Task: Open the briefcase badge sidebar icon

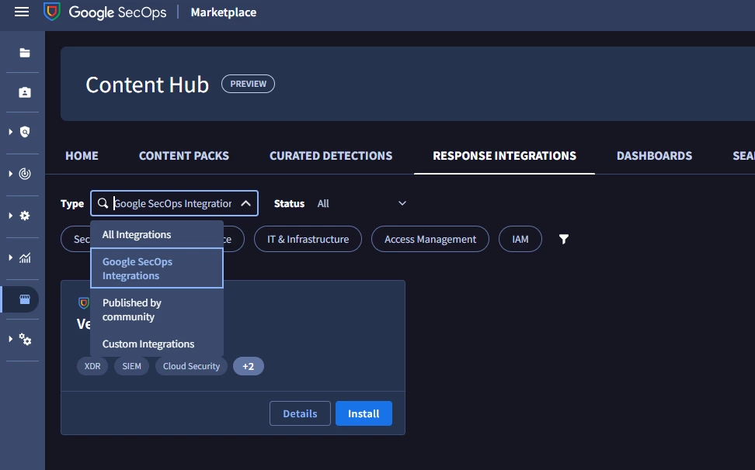Action: pos(25,92)
